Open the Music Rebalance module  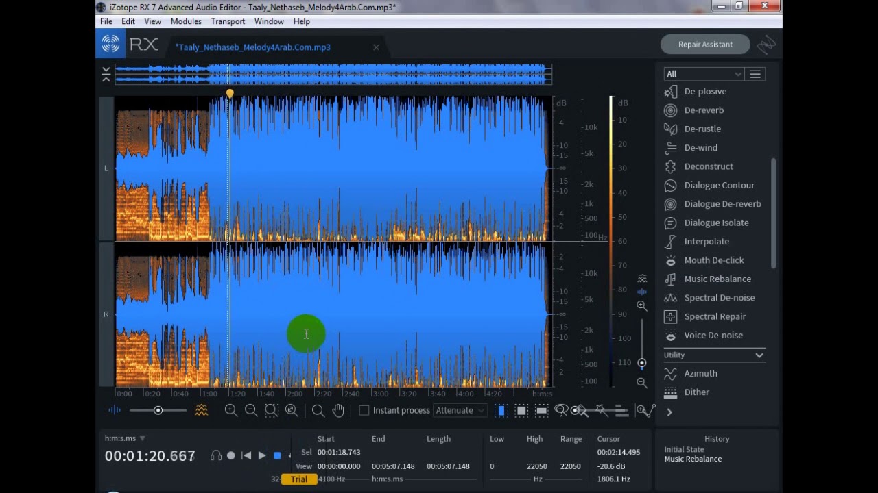[x=708, y=279]
